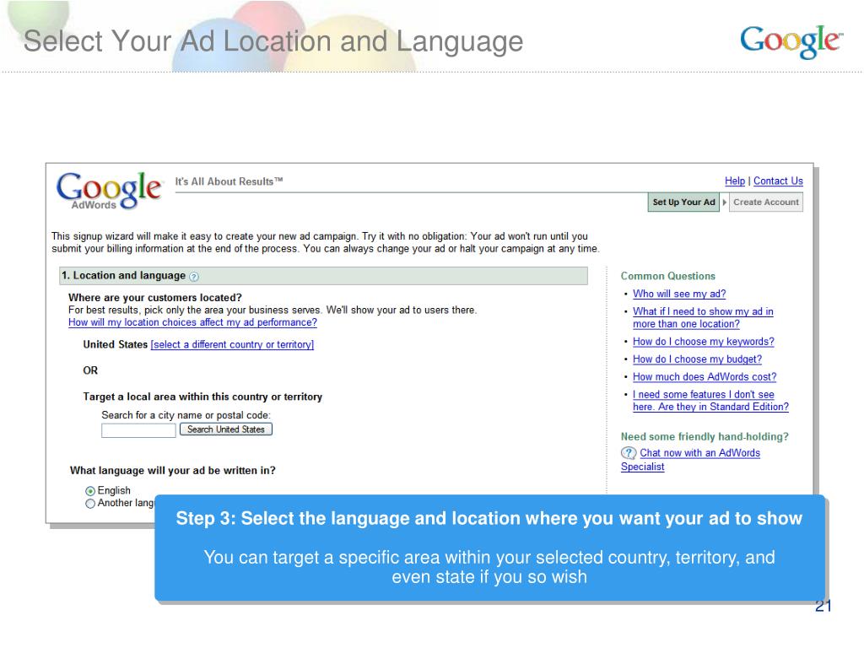The height and width of the screenshot is (648, 864).
Task: Open 'How much does AdWords cost?' link
Action: point(705,377)
